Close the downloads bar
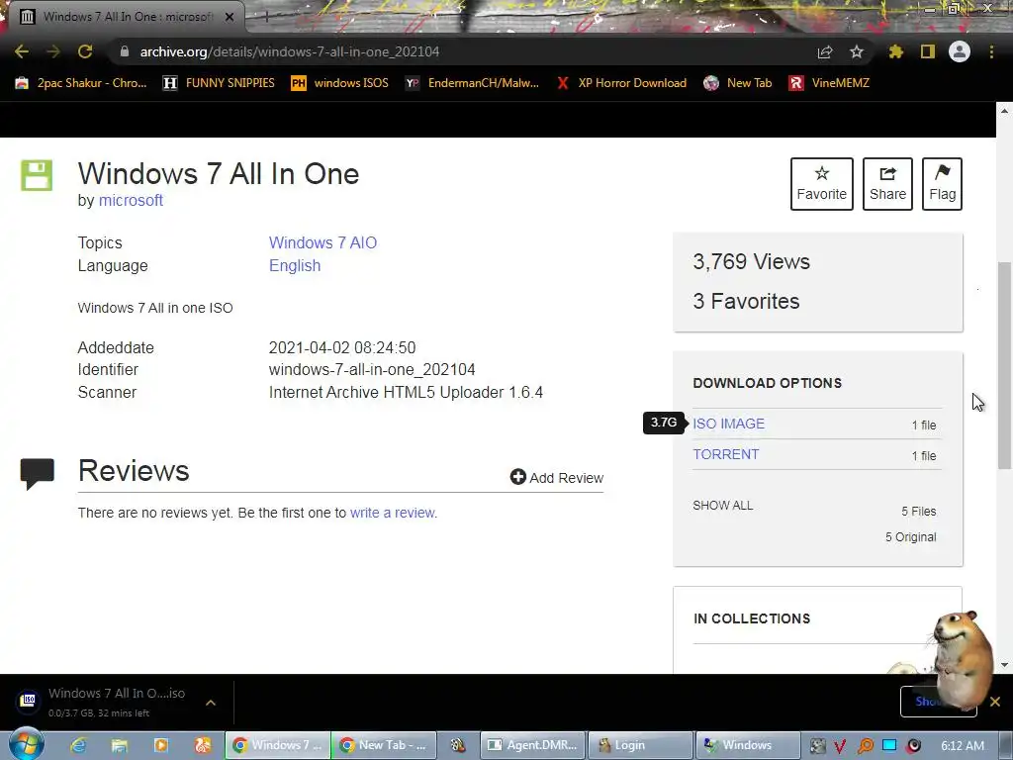The height and width of the screenshot is (760, 1013). 995,702
